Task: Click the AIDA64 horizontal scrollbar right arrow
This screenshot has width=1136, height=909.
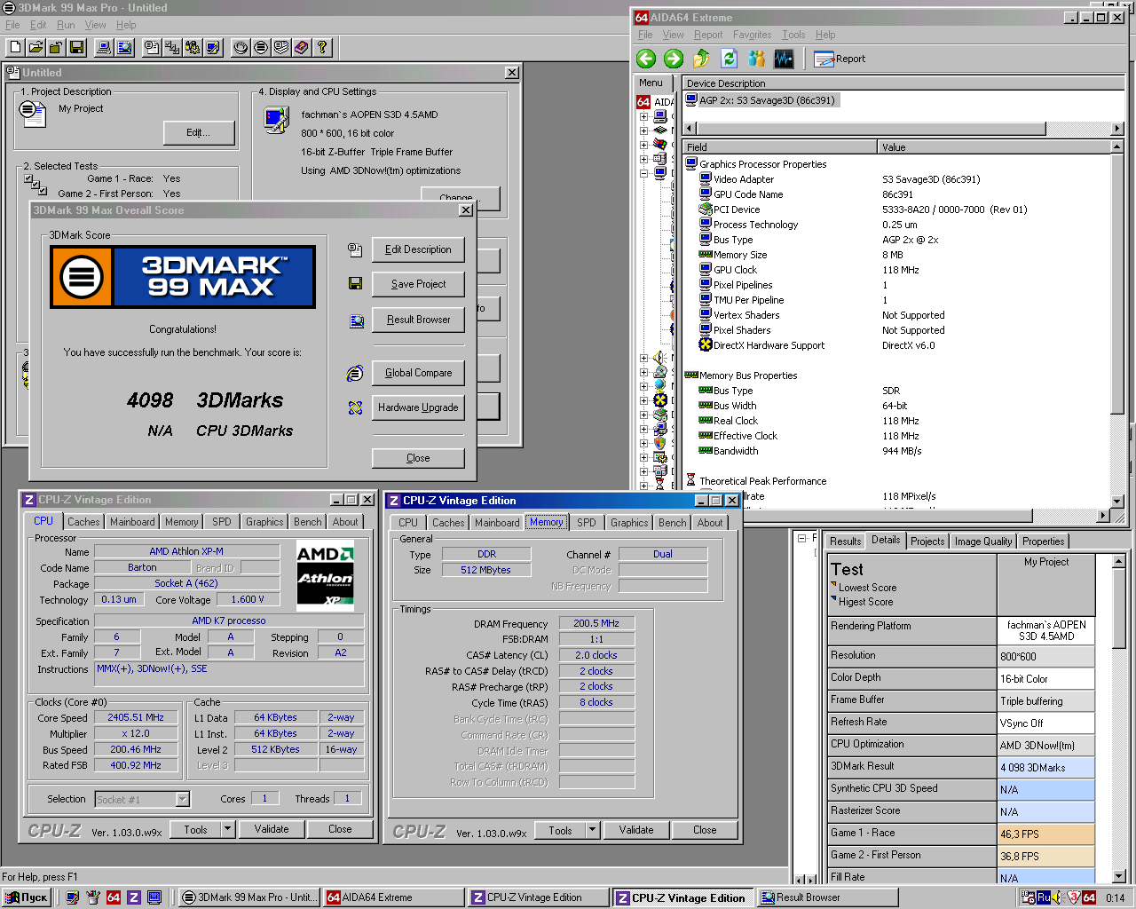Action: (x=1103, y=515)
